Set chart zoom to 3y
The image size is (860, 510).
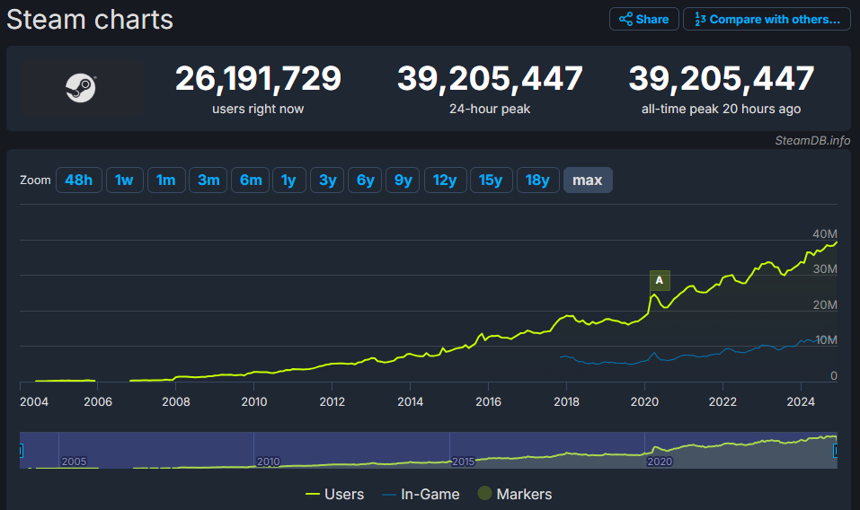click(327, 180)
